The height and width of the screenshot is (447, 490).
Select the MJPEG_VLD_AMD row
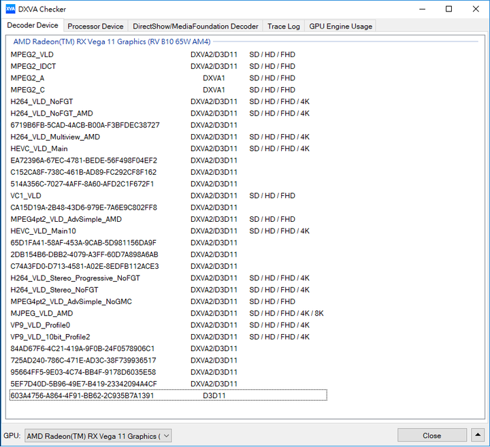168,314
